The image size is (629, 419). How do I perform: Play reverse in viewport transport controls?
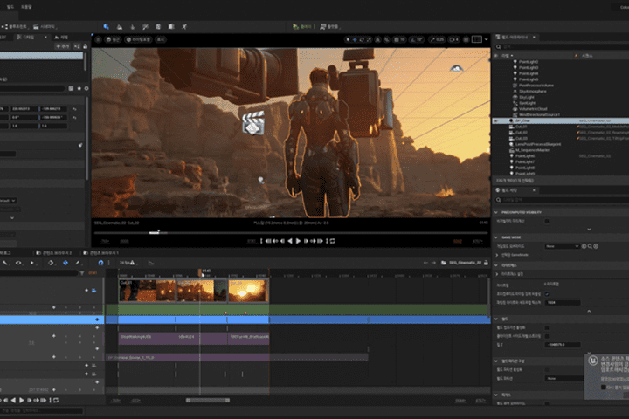point(290,241)
